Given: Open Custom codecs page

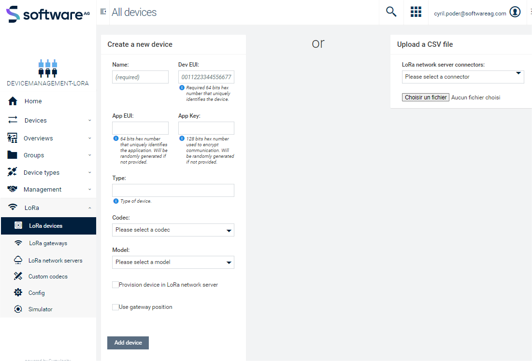Looking at the screenshot, I should coord(48,276).
